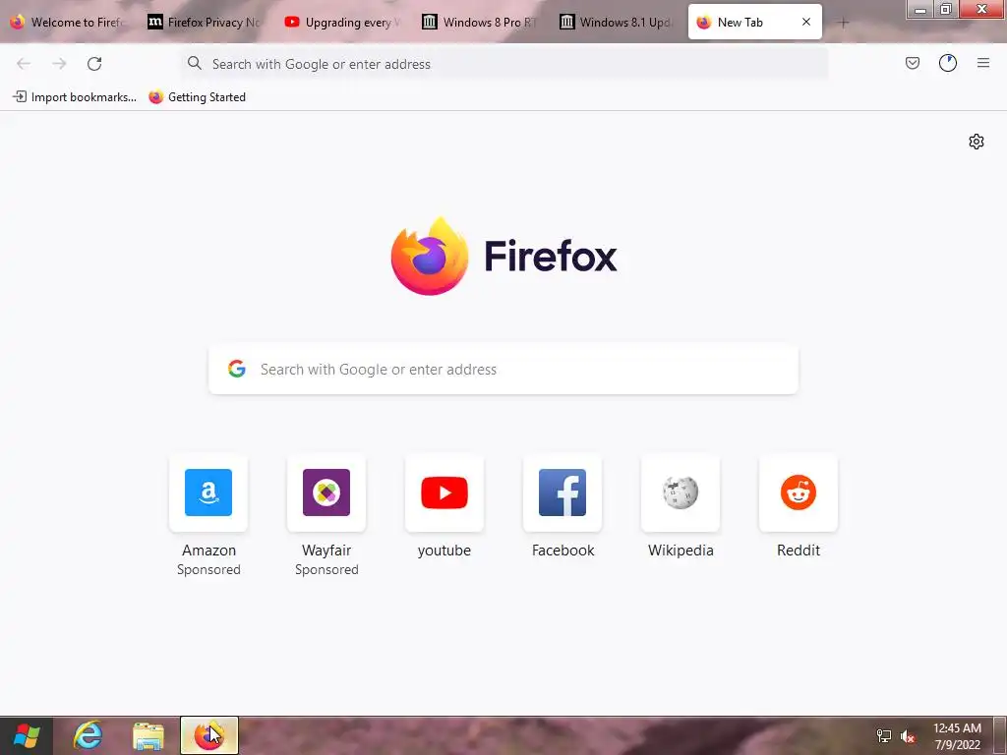Click the Amazon label text

[208, 551]
